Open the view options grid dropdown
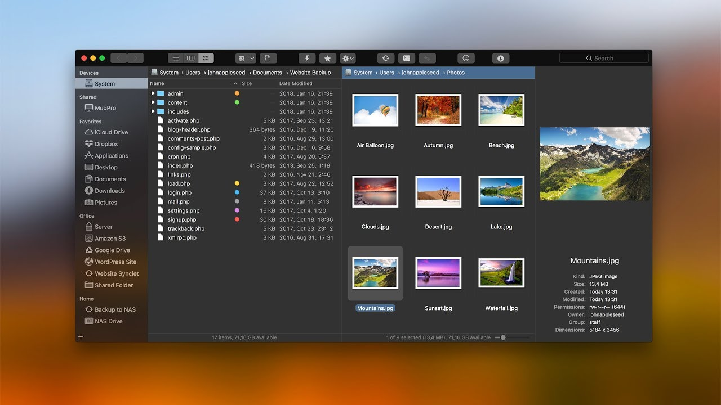This screenshot has width=721, height=405. [246, 58]
